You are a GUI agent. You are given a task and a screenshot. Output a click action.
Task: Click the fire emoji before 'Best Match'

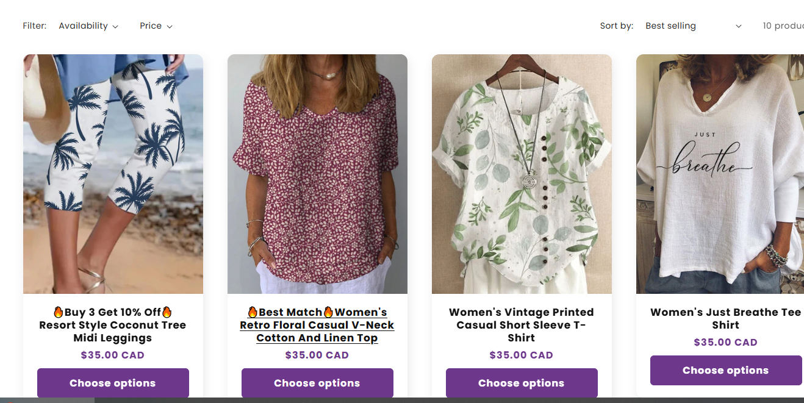[x=253, y=312]
